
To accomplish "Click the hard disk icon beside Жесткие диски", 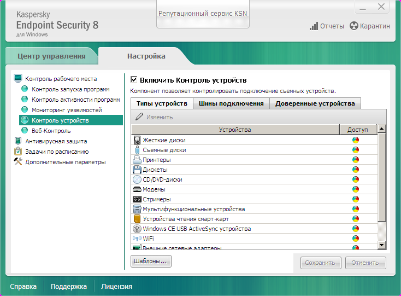I will 137,140.
